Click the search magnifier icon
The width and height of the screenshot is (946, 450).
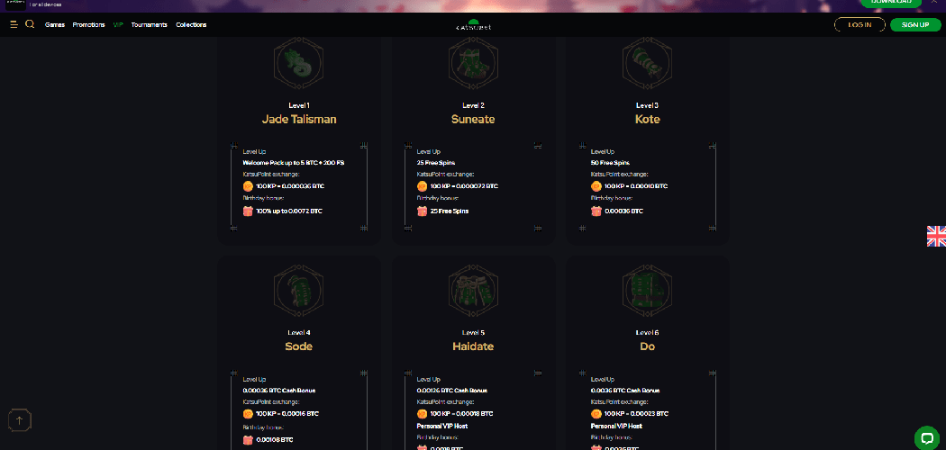point(30,24)
